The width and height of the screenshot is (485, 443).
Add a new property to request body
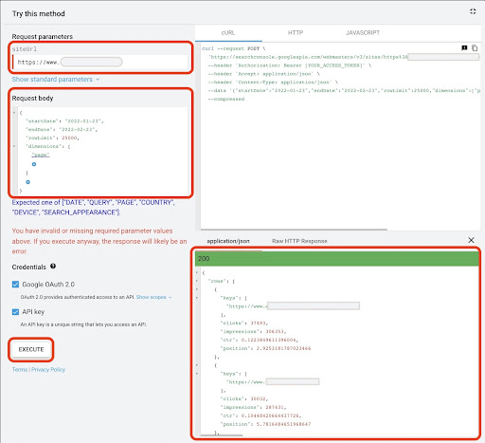(x=27, y=182)
